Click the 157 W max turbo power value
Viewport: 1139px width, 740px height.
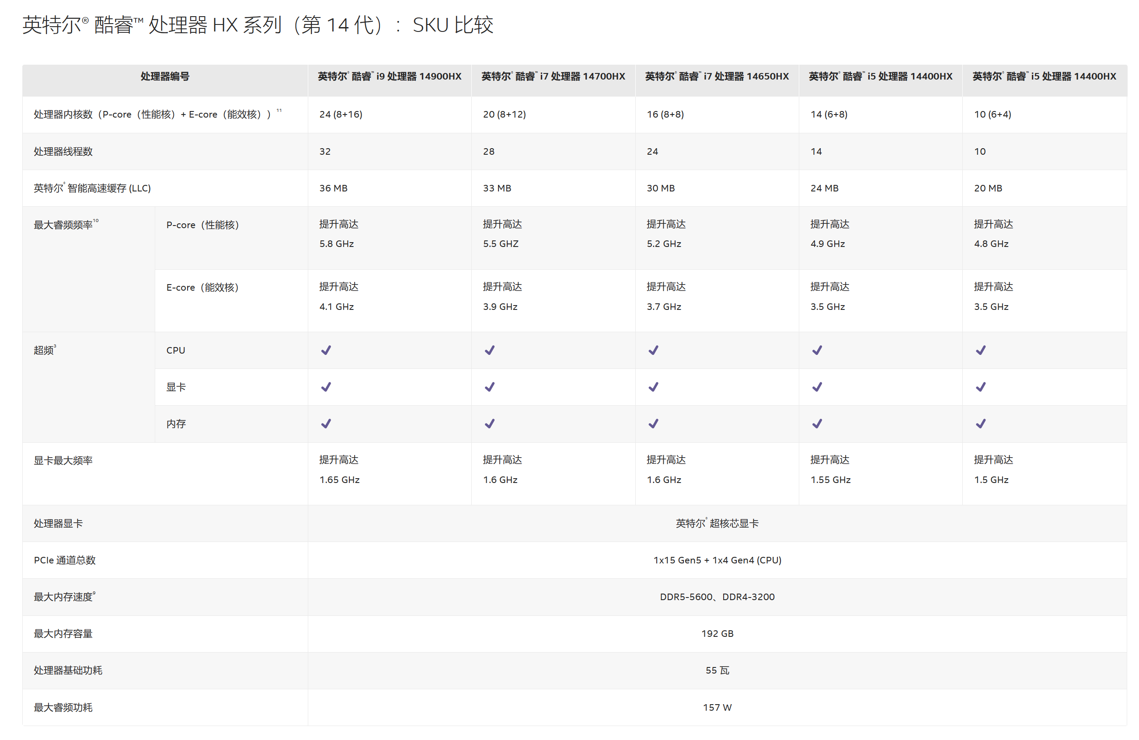tap(717, 708)
